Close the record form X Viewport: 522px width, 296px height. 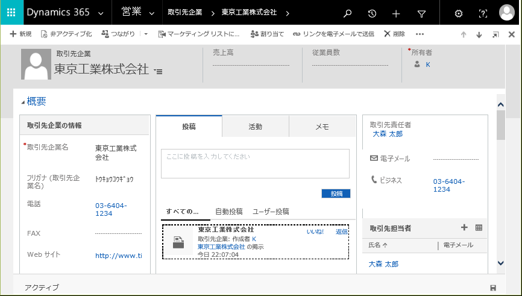(x=512, y=34)
